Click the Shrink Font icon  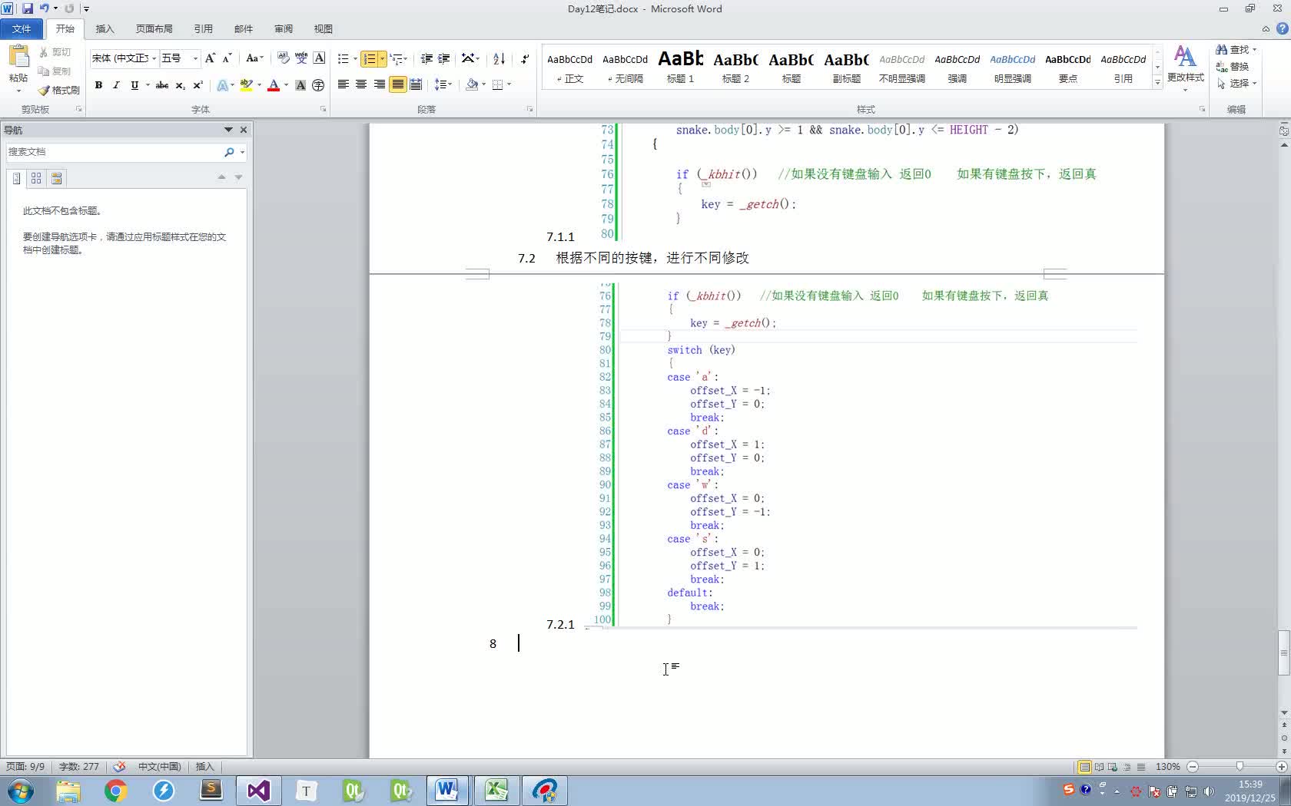click(227, 58)
